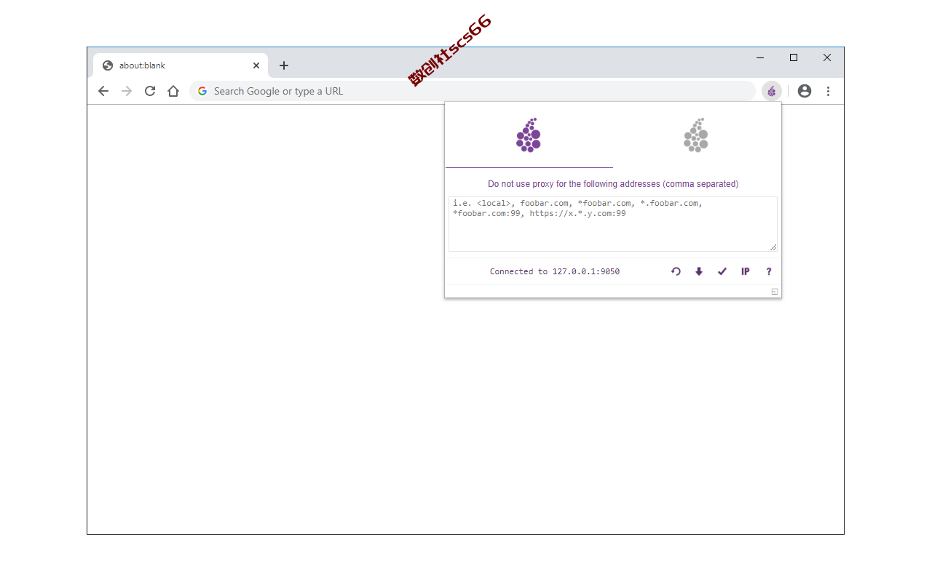The height and width of the screenshot is (582, 932).
Task: Go back with the back arrow
Action: (x=103, y=91)
